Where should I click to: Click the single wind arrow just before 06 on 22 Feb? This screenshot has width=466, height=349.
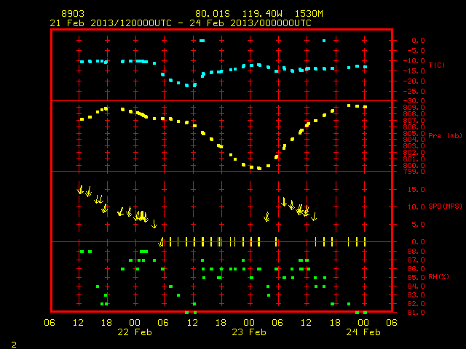[154, 224]
